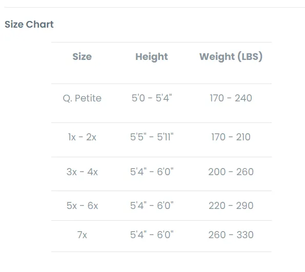Select the Q. Petite size cell
Viewport: 305px width, 272px height.
pyautogui.click(x=82, y=98)
